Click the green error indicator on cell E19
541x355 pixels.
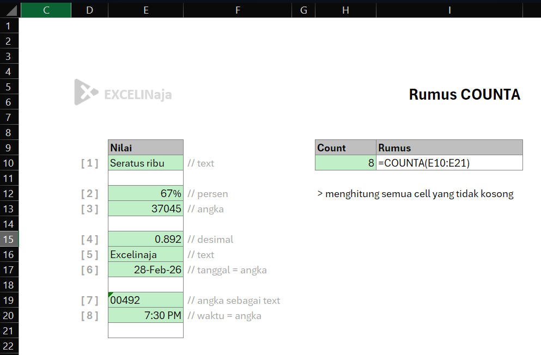[110, 294]
